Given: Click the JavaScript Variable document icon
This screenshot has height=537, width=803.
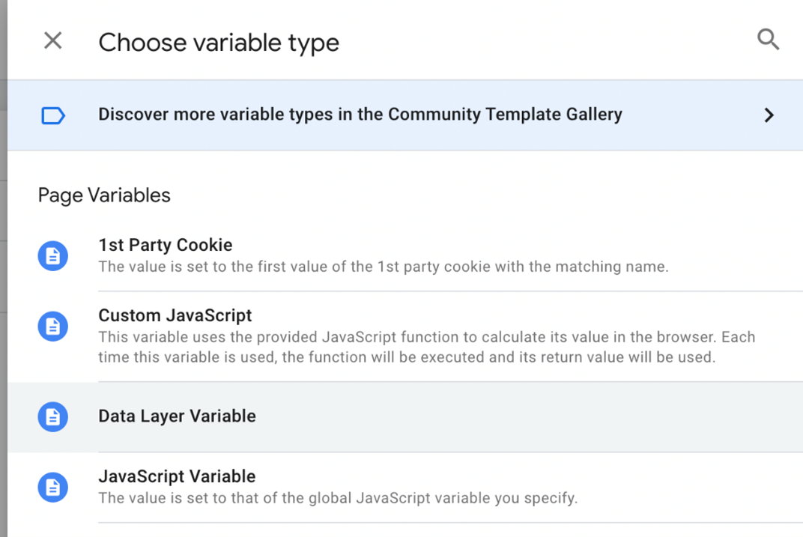Looking at the screenshot, I should point(53,488).
